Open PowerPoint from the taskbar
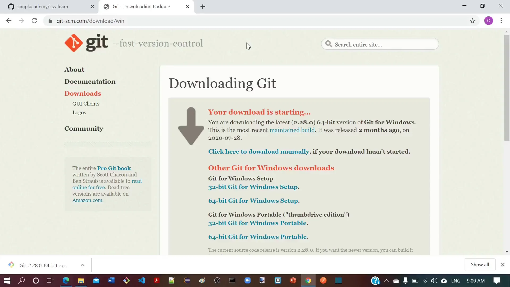This screenshot has width=510, height=287. 293,281
